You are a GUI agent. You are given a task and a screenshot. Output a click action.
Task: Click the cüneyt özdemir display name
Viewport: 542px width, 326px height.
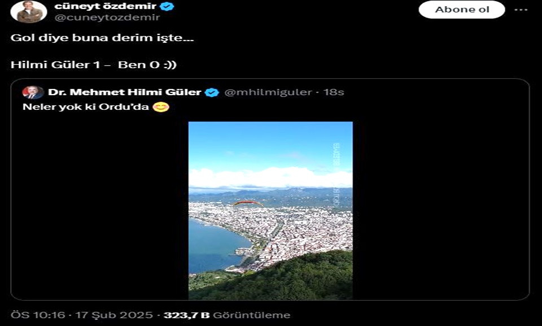(x=106, y=6)
